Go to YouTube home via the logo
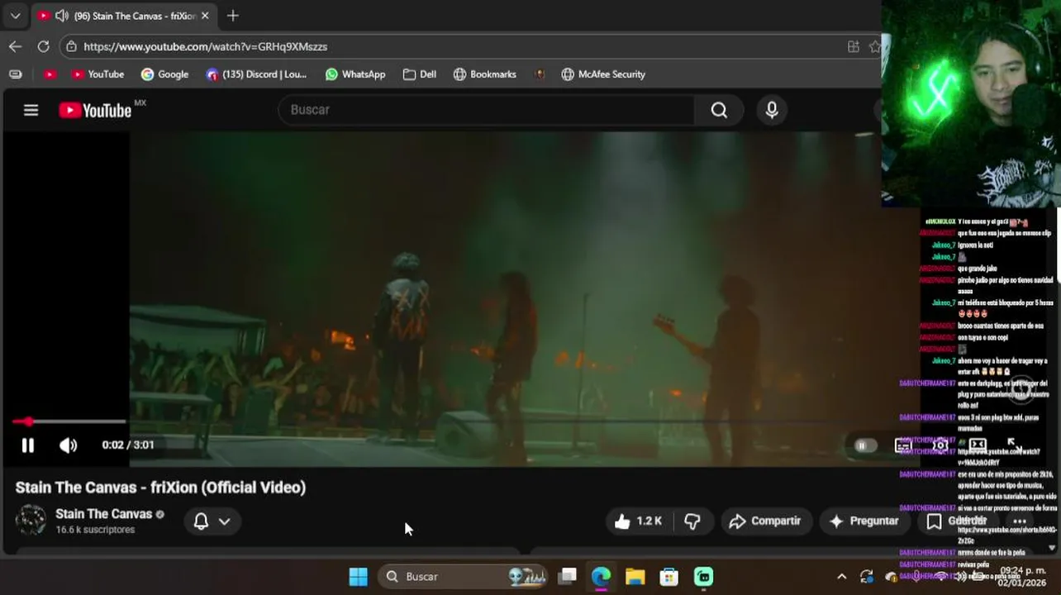1061x595 pixels. (x=95, y=110)
